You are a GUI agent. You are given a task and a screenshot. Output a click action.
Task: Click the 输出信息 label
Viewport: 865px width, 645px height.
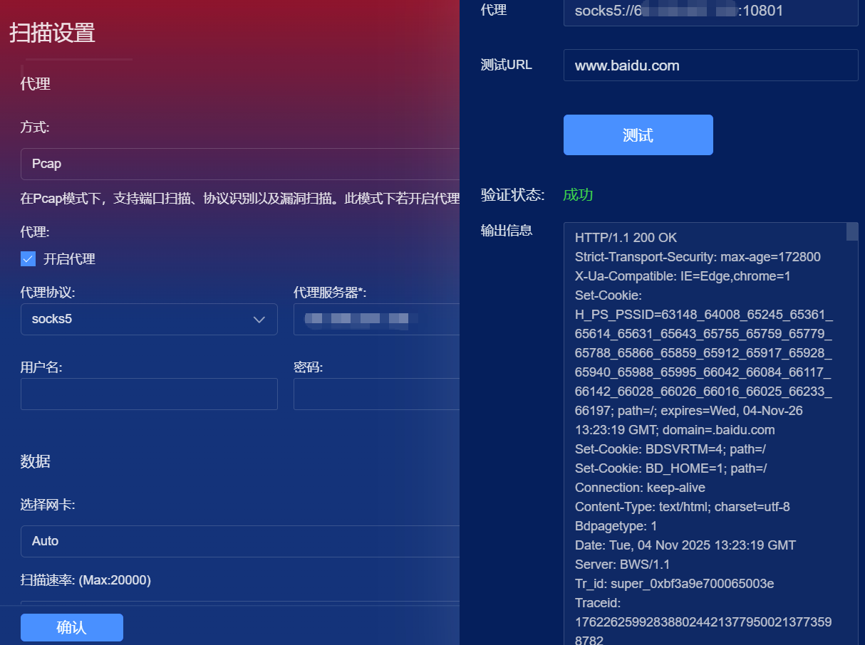point(506,230)
